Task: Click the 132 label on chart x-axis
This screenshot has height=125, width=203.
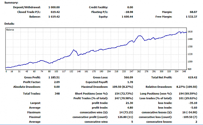Action: [x=71, y=72]
